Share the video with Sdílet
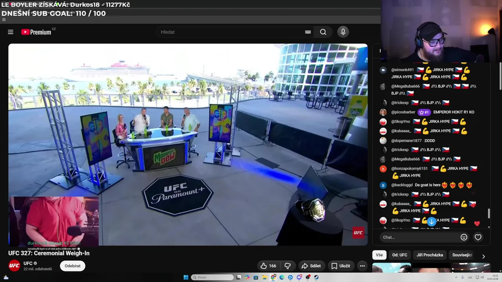Screen dimensions: 502x282 (311, 266)
